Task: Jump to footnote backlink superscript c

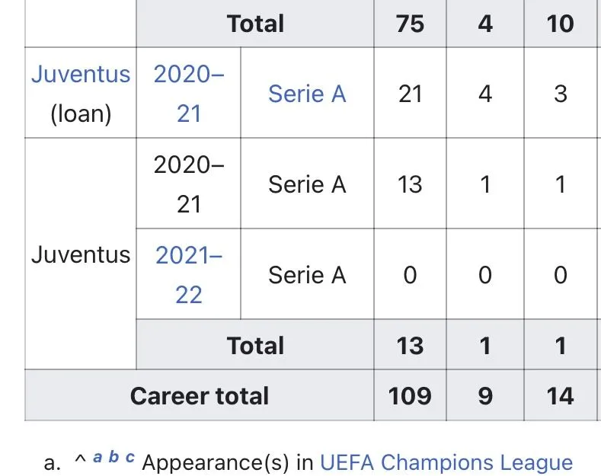Action: pos(129,458)
